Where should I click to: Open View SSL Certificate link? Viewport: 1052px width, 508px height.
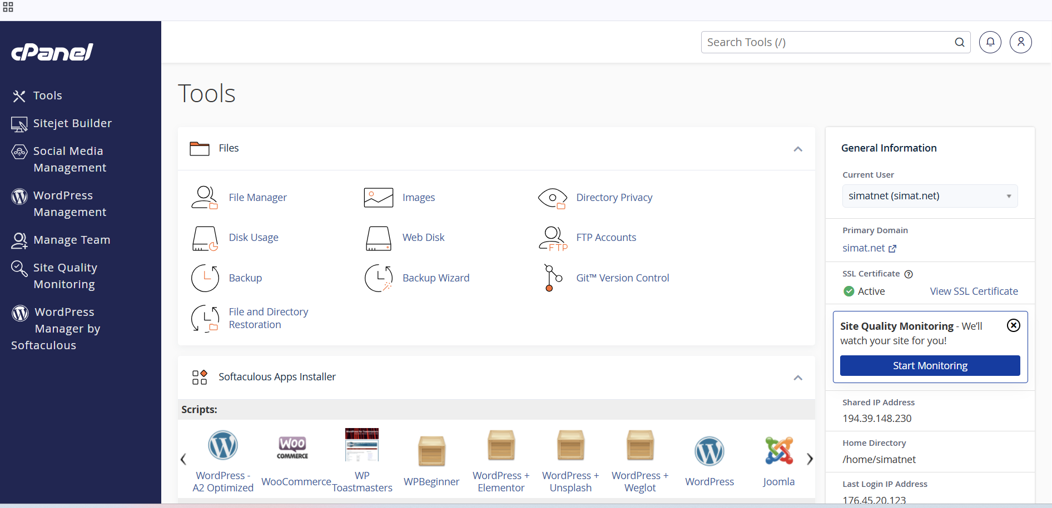[x=974, y=291]
